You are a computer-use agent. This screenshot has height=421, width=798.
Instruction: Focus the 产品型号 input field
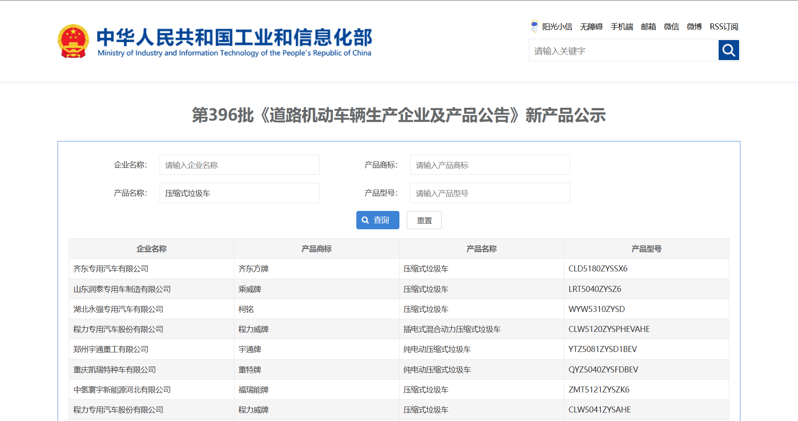[x=489, y=193]
